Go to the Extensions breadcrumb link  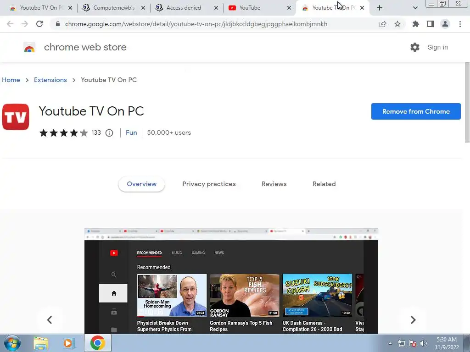50,80
